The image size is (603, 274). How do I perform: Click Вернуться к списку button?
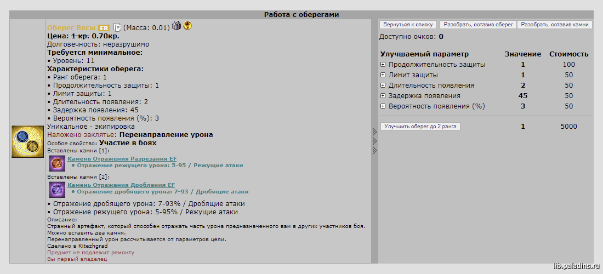click(408, 25)
